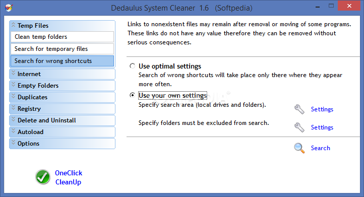Open Settings link for search area
Screen dimensions: 364x197
point(322,109)
